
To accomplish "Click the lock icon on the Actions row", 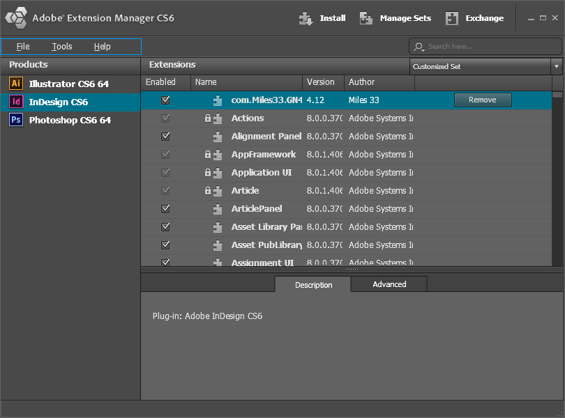I will point(208,118).
